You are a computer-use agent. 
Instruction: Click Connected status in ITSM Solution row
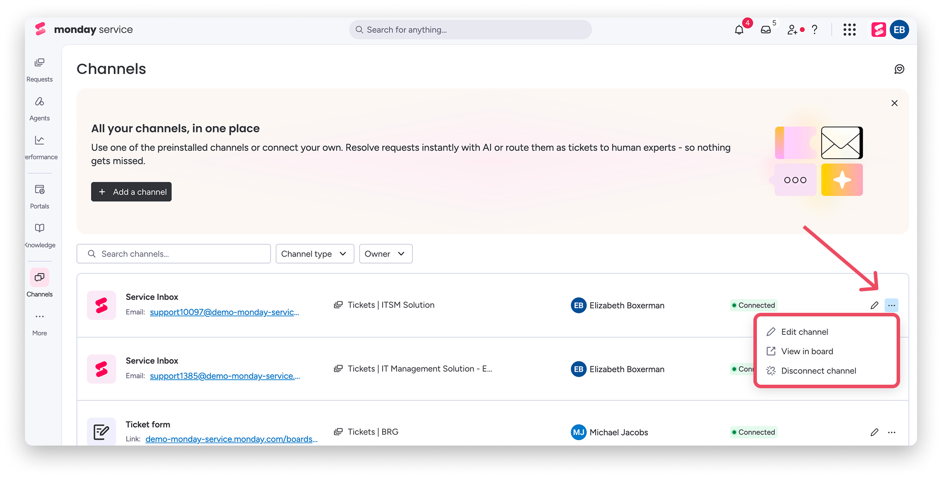click(x=753, y=305)
